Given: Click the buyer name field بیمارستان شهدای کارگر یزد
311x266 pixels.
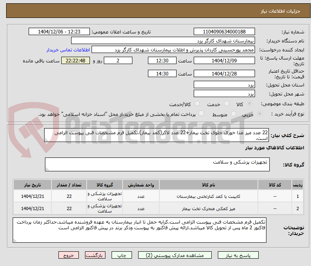Looking at the screenshot, I should 163,41.
